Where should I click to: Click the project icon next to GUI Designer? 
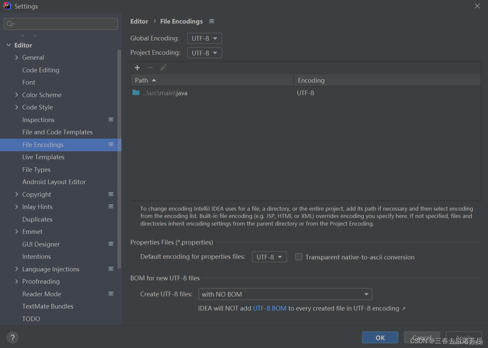click(111, 244)
